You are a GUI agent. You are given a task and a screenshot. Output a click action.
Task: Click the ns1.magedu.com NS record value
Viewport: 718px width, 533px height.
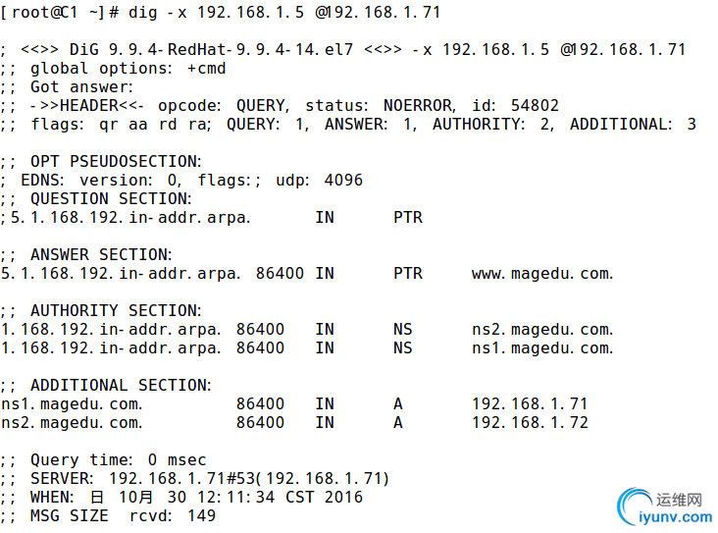[x=542, y=348]
